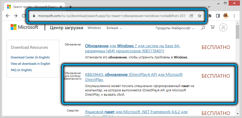Click the browser back arrow

click(7, 16)
